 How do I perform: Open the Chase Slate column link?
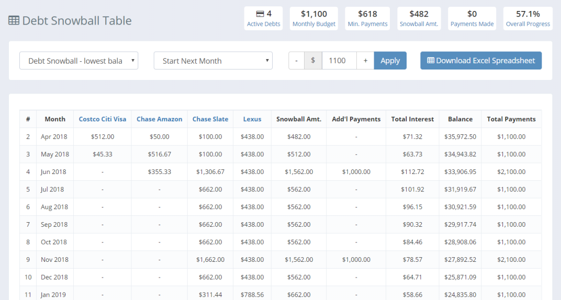(210, 119)
